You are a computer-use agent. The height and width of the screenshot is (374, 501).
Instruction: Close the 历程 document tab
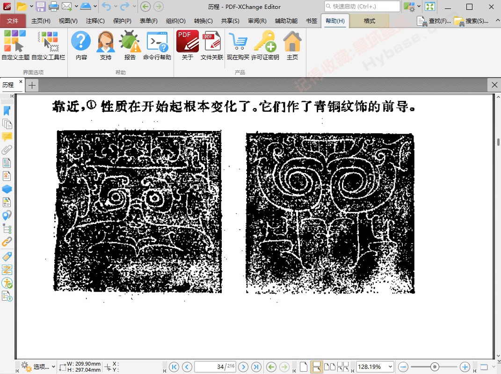pyautogui.click(x=21, y=82)
